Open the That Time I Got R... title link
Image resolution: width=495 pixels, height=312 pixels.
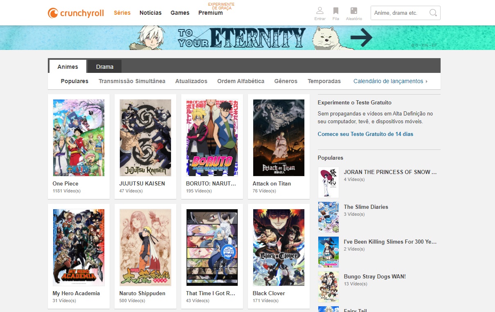pyautogui.click(x=211, y=293)
